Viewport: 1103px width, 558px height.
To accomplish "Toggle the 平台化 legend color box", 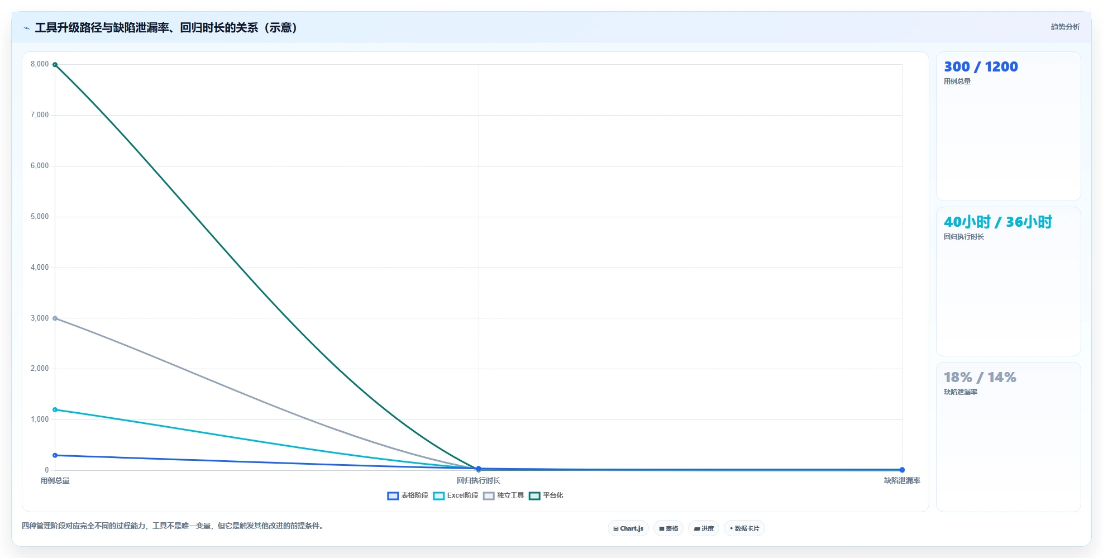I will click(534, 496).
